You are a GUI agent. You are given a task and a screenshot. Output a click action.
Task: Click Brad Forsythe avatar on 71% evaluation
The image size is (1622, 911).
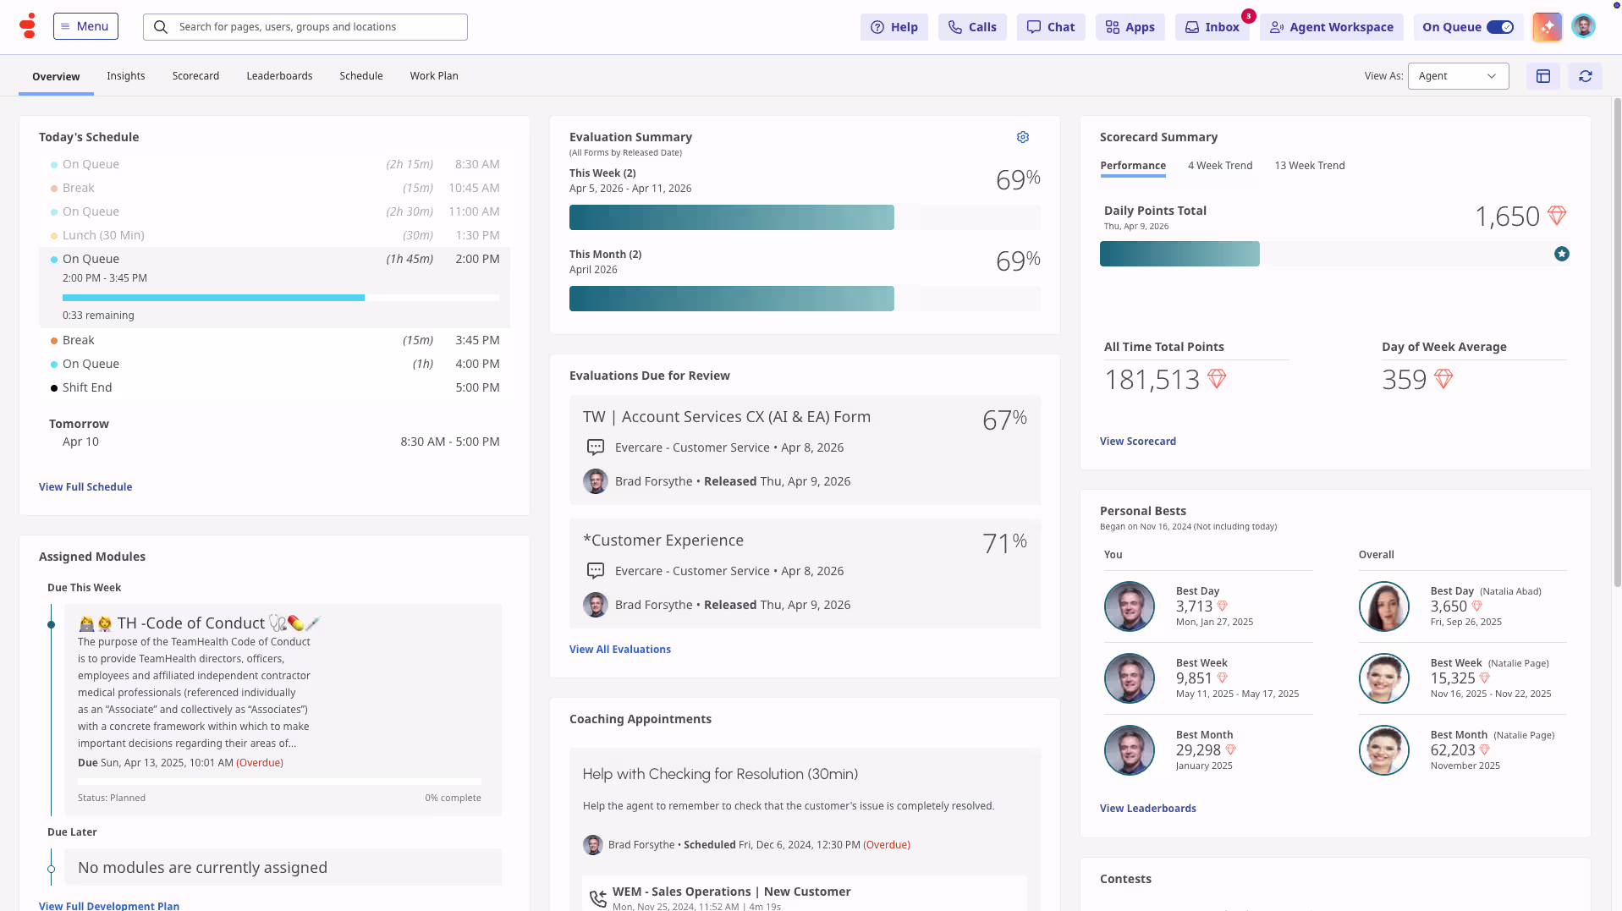click(x=596, y=605)
